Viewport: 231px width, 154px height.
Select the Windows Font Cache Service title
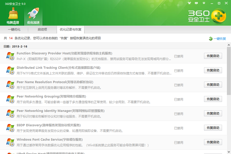click(50, 139)
